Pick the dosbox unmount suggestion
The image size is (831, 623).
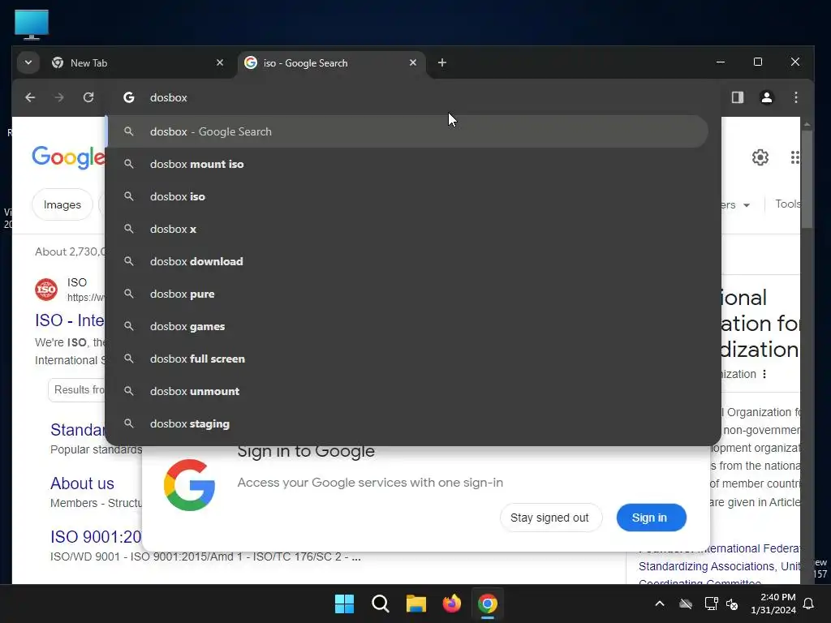pos(407,391)
